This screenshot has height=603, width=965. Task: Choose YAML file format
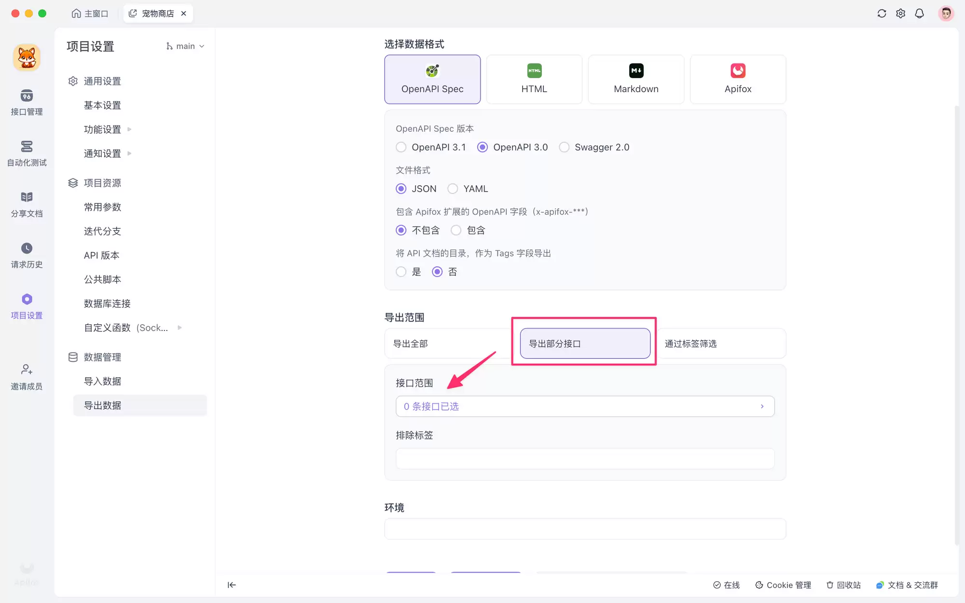click(453, 189)
